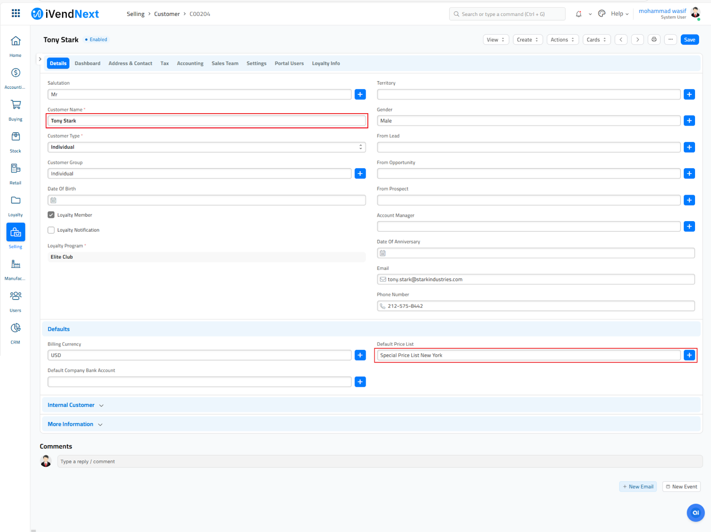This screenshot has width=711, height=532.
Task: Click the Date Of Birth field
Action: pos(207,200)
